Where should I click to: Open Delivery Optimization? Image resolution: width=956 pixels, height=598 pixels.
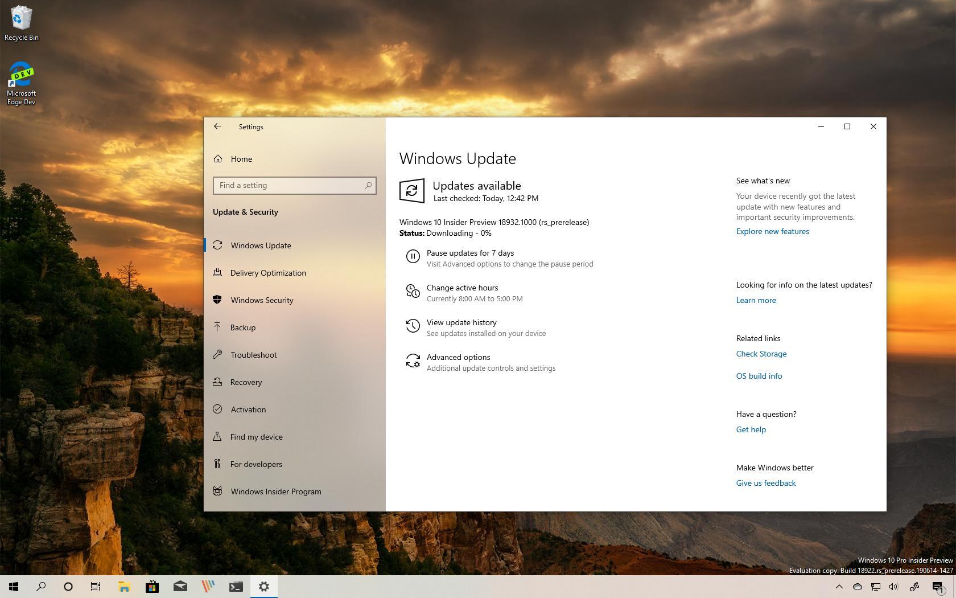point(294,273)
